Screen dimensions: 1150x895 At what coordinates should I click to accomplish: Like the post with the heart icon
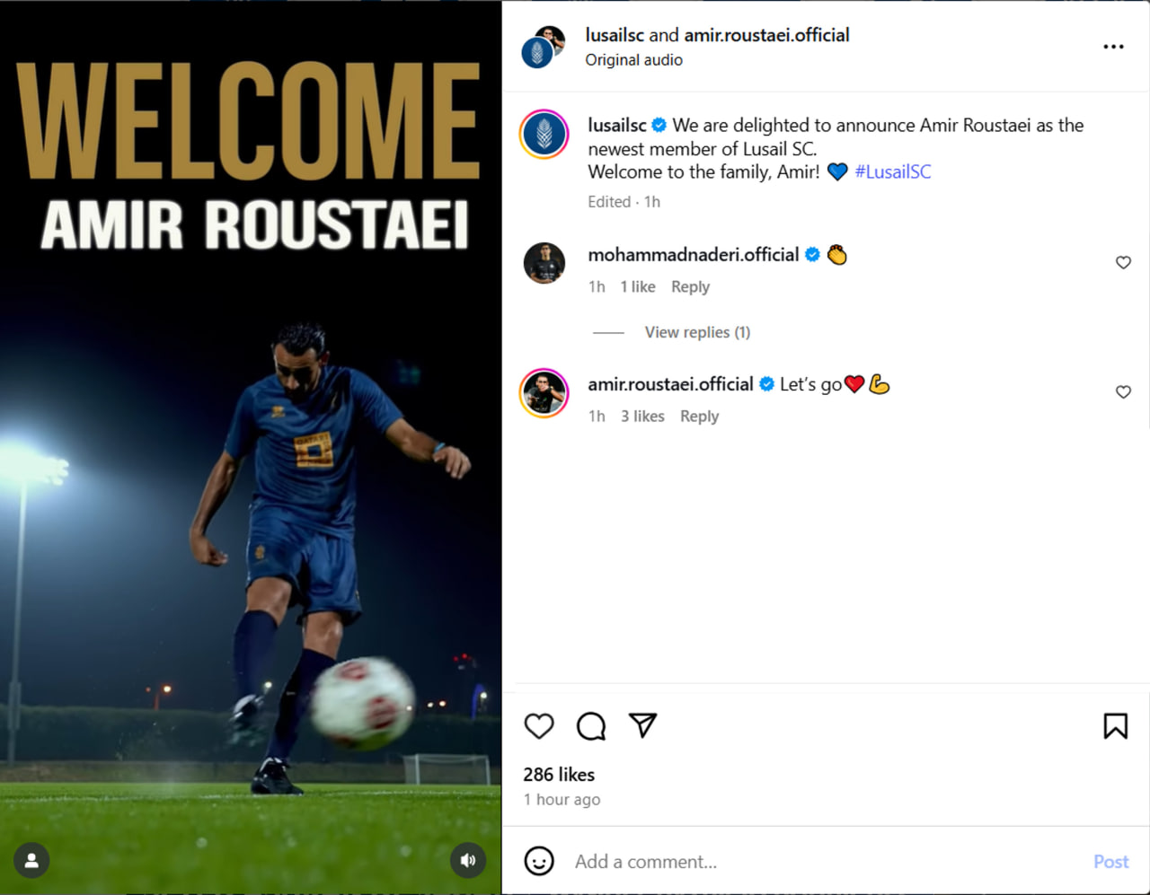click(539, 725)
